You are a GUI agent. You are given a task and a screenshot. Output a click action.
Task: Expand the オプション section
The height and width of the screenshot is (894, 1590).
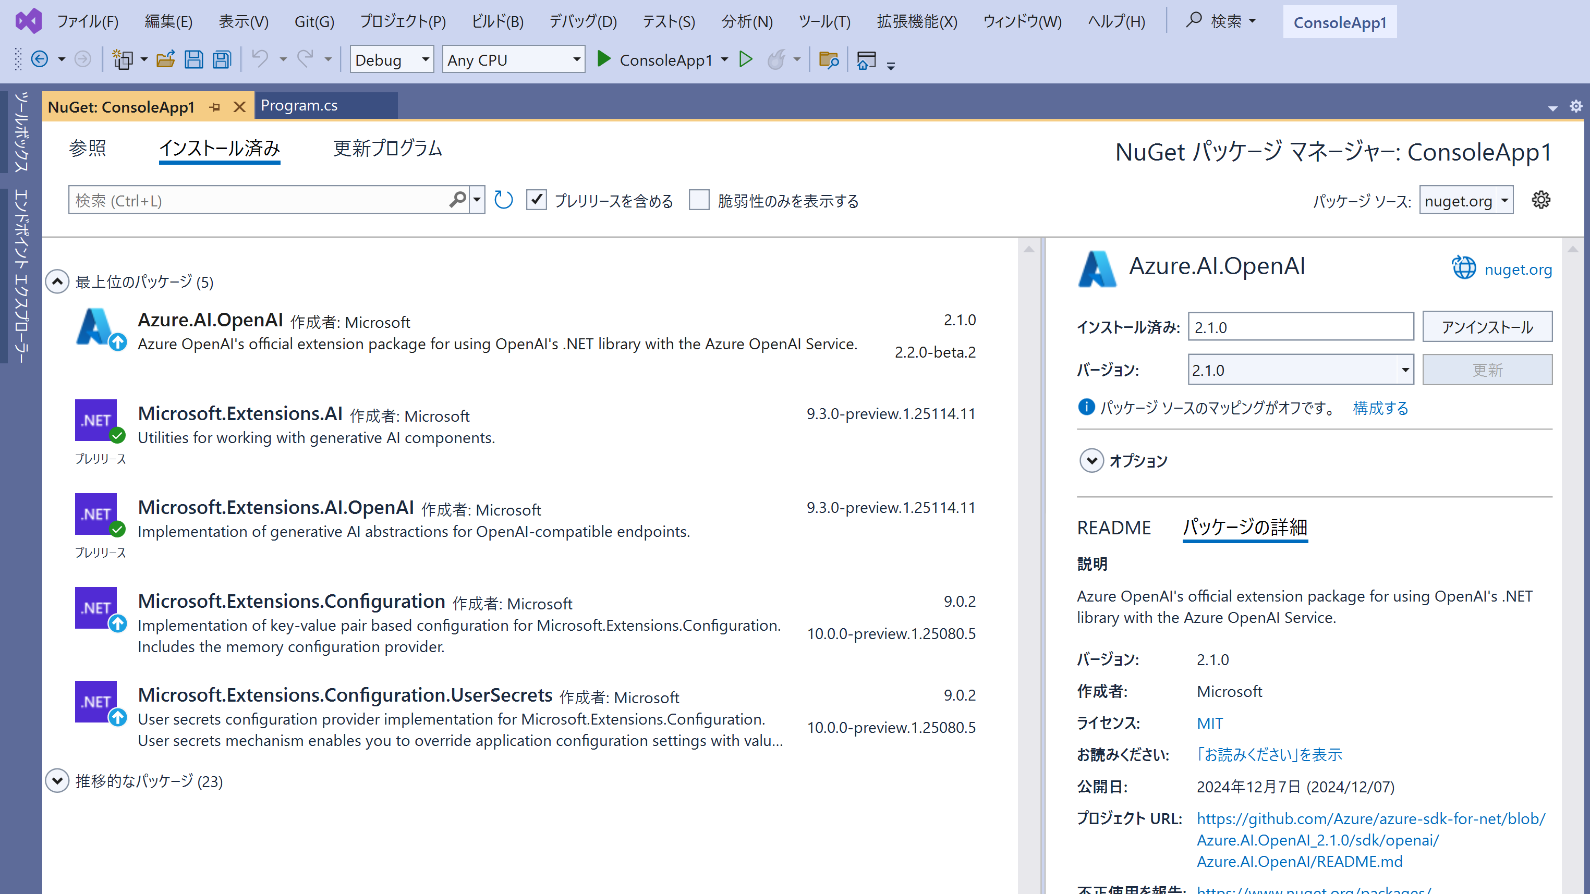tap(1091, 460)
